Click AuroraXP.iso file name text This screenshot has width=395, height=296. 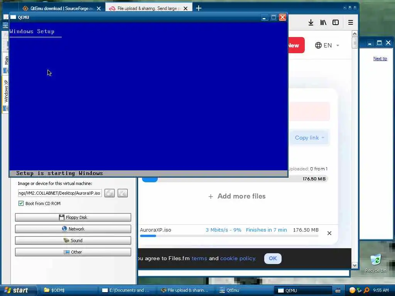tap(155, 230)
